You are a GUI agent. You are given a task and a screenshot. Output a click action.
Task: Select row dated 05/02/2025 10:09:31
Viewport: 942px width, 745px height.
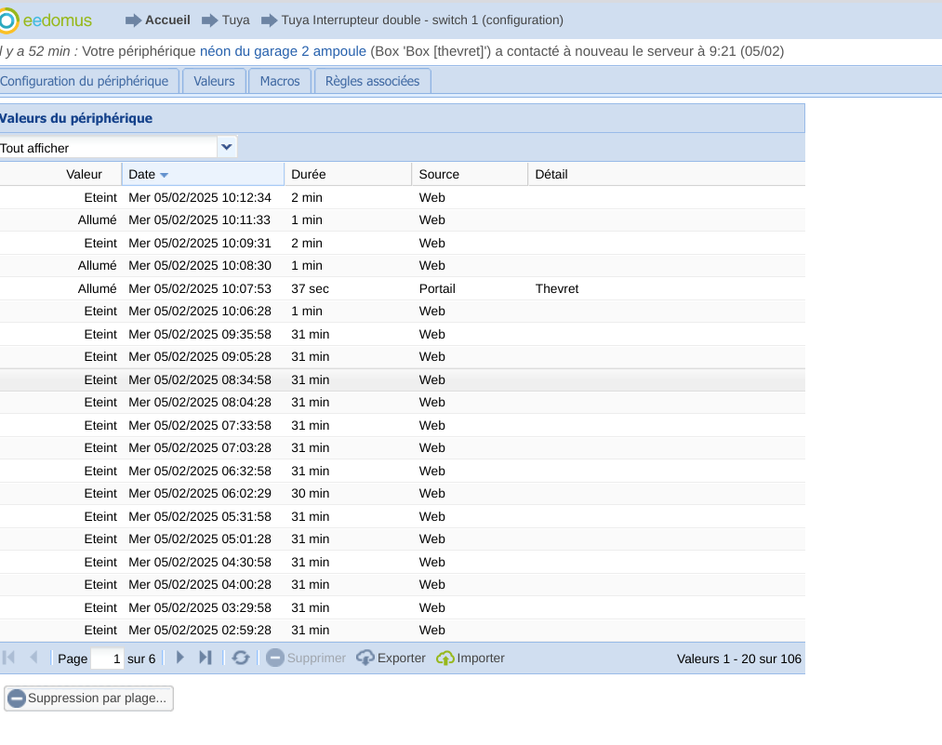click(403, 244)
